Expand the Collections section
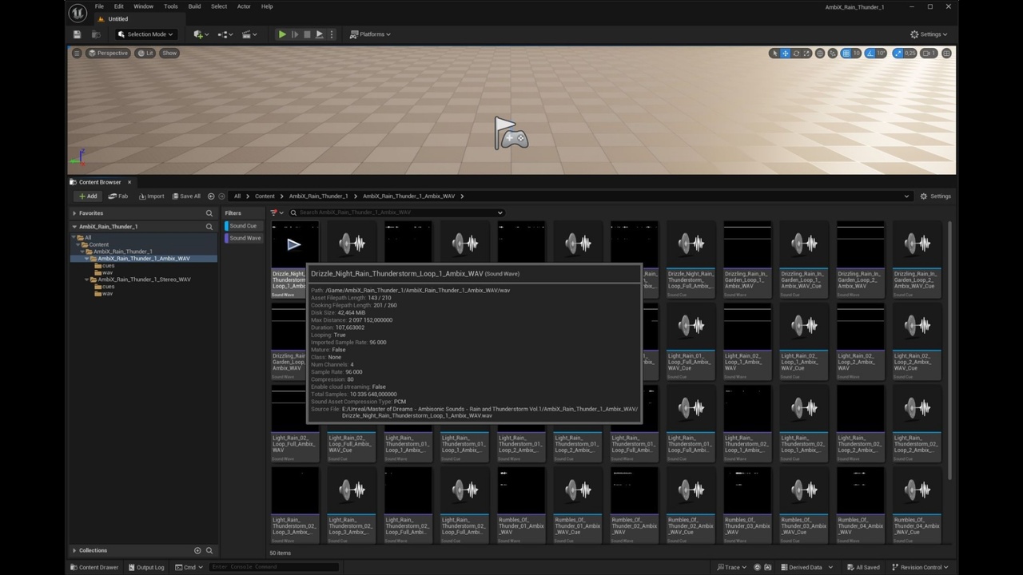Viewport: 1023px width, 575px height. [x=75, y=550]
